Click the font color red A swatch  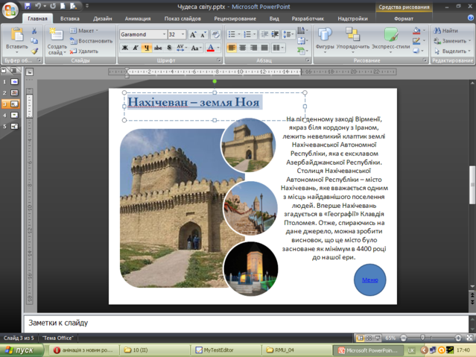pyautogui.click(x=210, y=48)
